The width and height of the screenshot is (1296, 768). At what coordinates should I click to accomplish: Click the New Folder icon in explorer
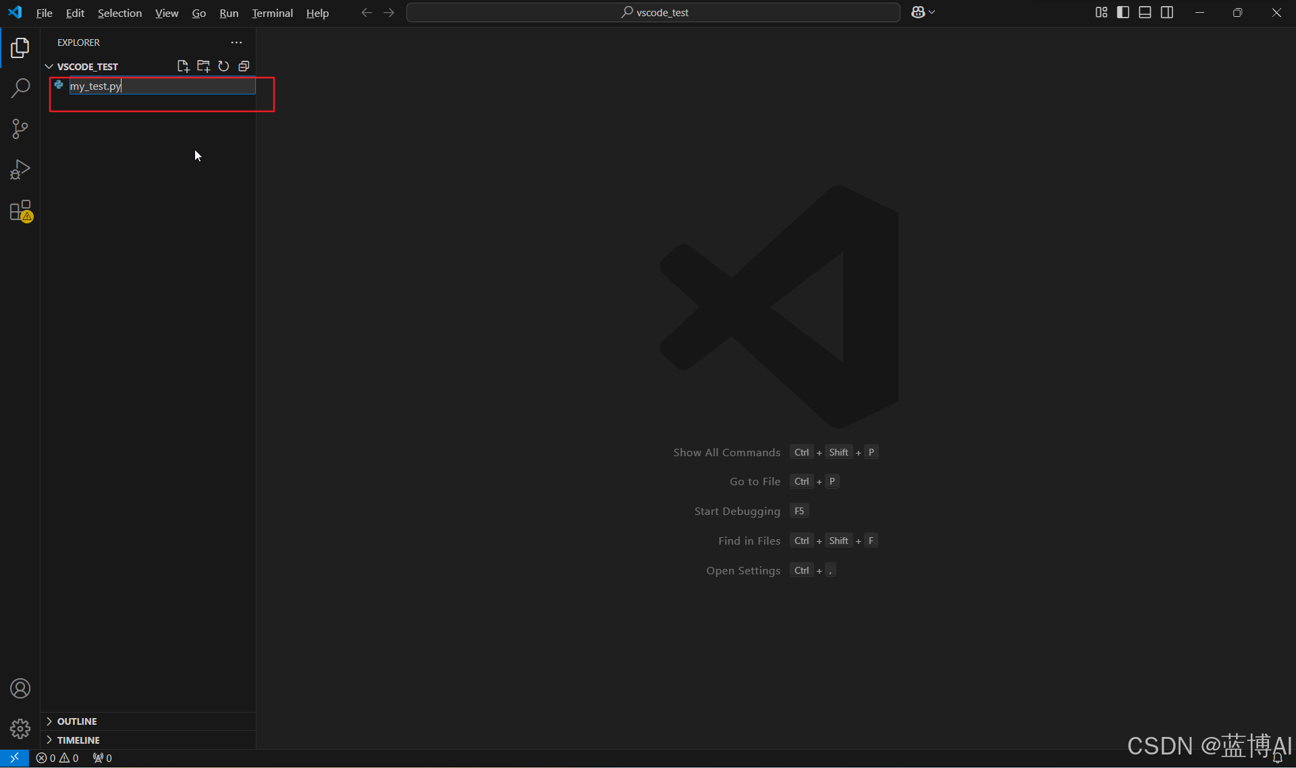coord(203,66)
